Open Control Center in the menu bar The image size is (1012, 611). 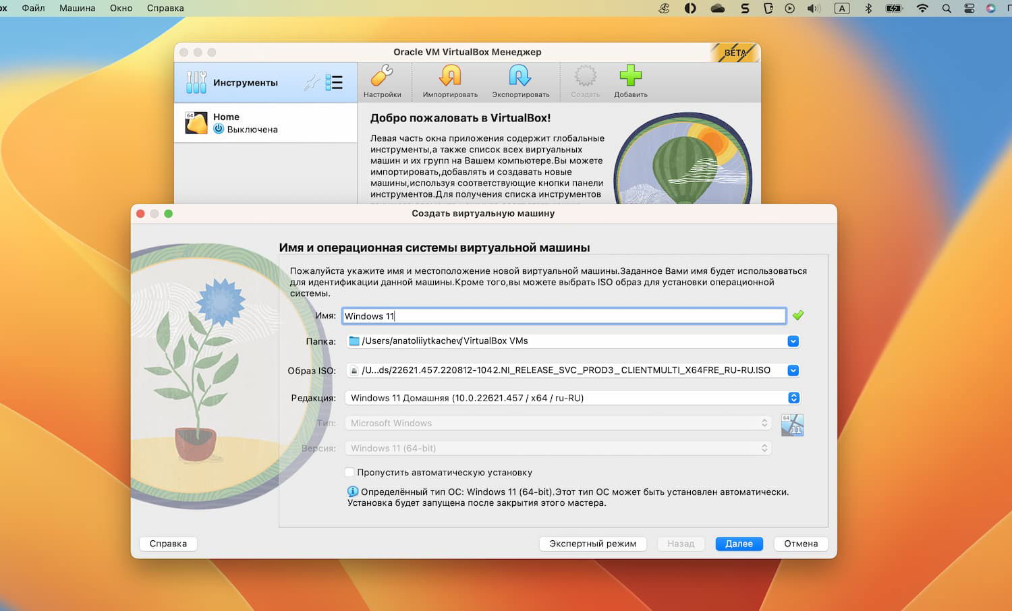point(969,8)
